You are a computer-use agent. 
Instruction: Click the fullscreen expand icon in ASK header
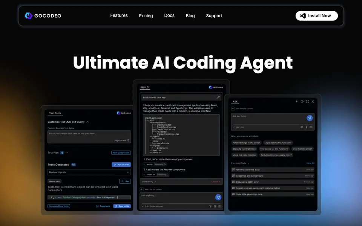[307, 101]
